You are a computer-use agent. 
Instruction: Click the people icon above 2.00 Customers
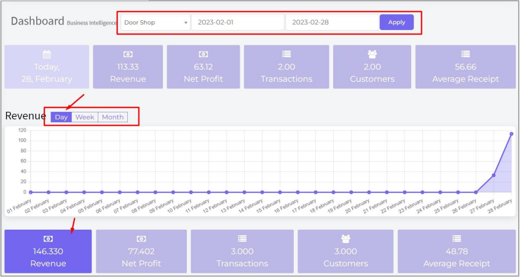[x=372, y=55]
